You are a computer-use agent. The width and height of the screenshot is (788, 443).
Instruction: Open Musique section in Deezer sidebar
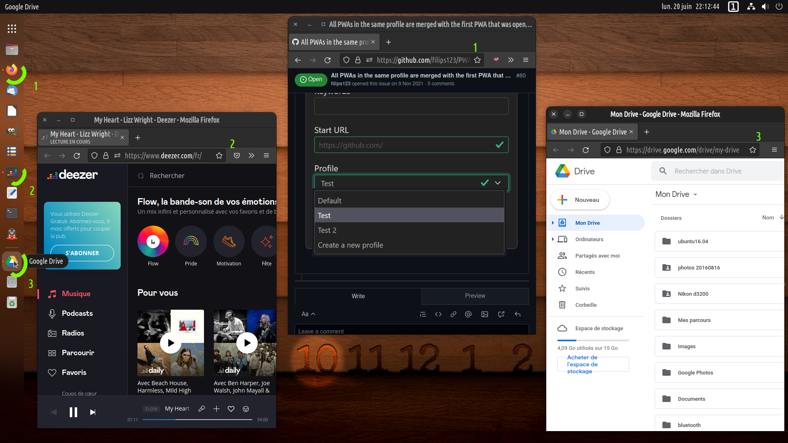[76, 294]
